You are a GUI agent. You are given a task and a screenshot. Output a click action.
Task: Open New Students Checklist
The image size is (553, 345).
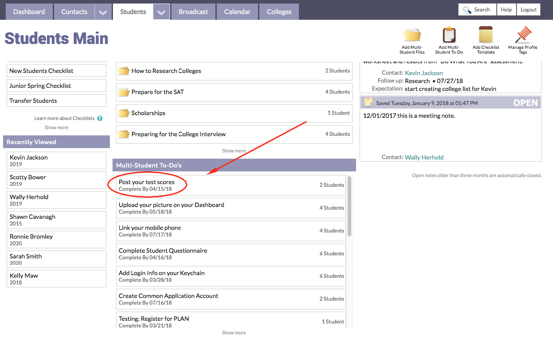click(x=56, y=71)
